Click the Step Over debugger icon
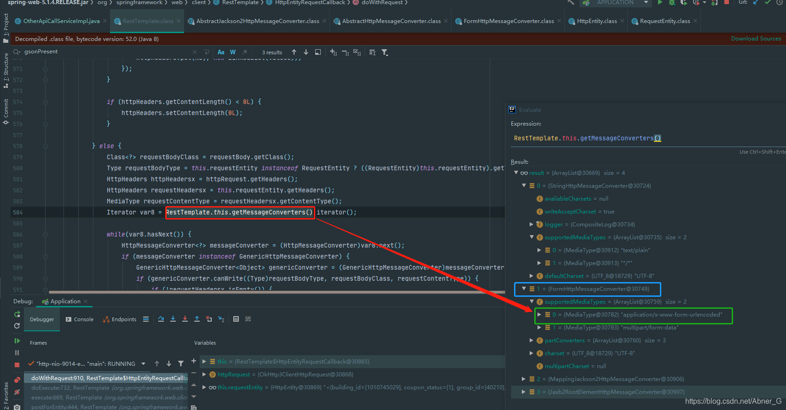This screenshot has height=410, width=786. (161, 319)
